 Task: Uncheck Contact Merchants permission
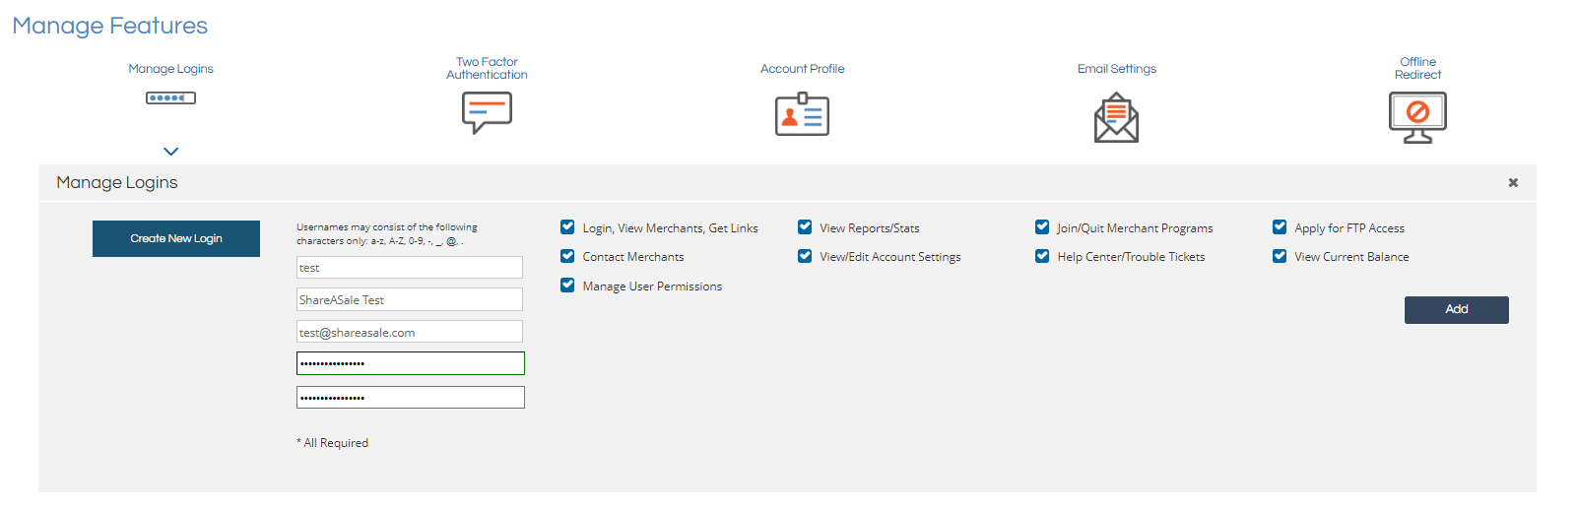pos(567,256)
